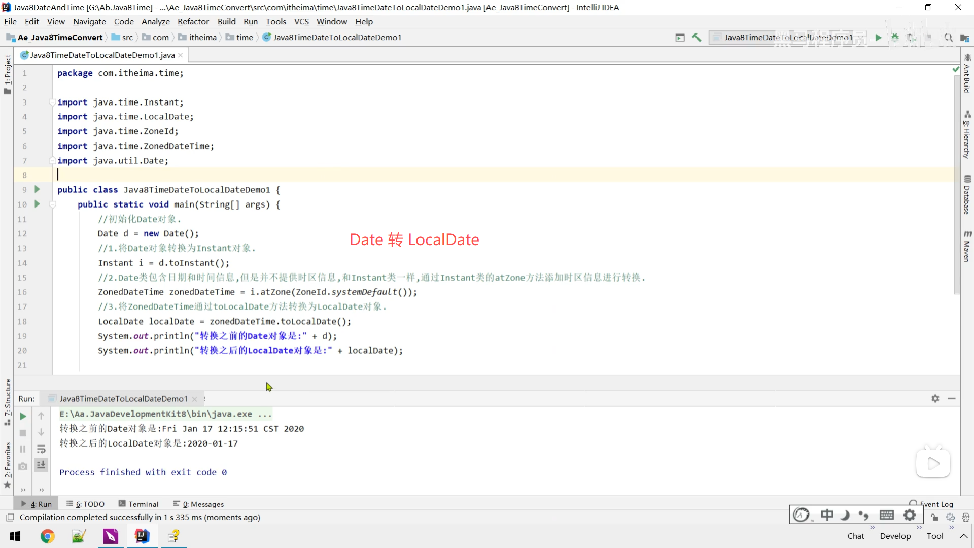Open the Run panel settings gear

coord(935,399)
